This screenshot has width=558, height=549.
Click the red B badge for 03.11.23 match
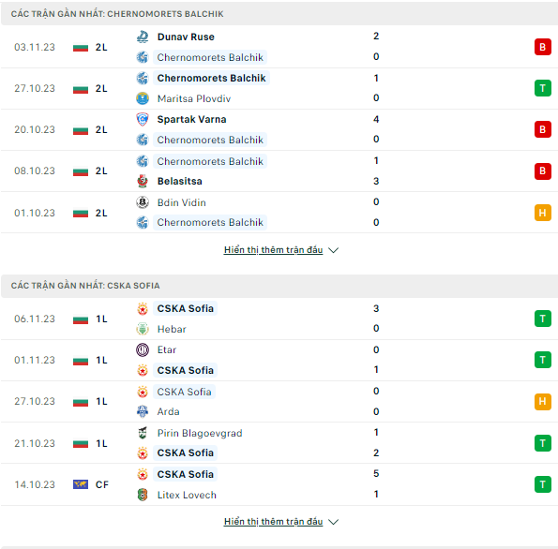pyautogui.click(x=542, y=47)
